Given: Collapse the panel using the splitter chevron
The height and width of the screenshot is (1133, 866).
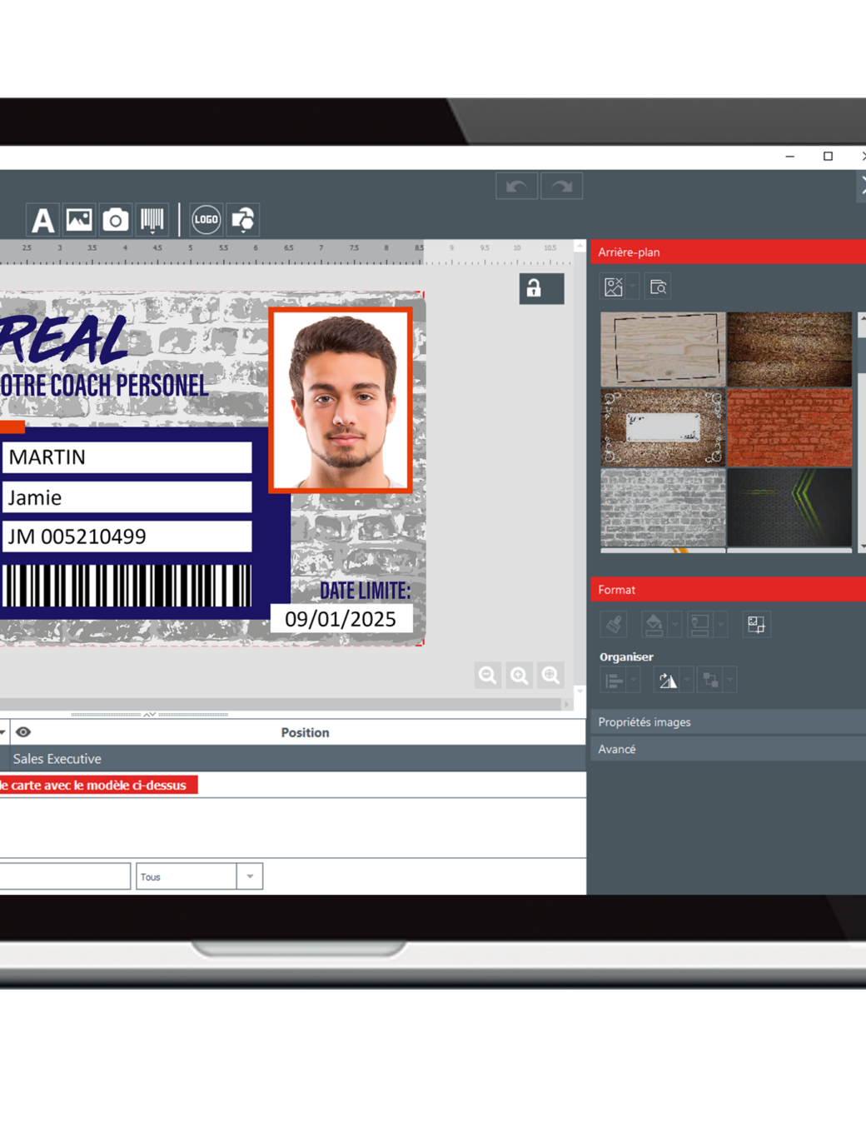Looking at the screenshot, I should [x=150, y=714].
